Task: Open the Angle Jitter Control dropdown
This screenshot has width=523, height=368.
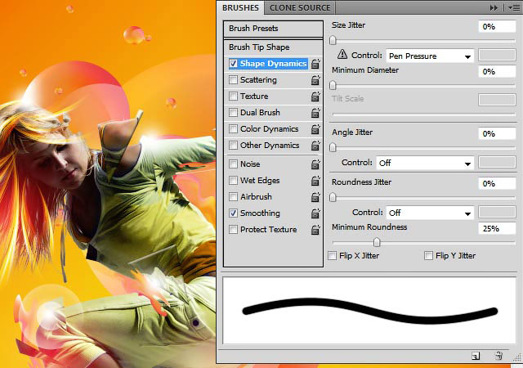Action: coord(425,163)
